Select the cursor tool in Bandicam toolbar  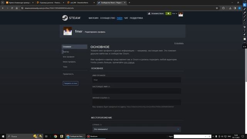[244, 5]
